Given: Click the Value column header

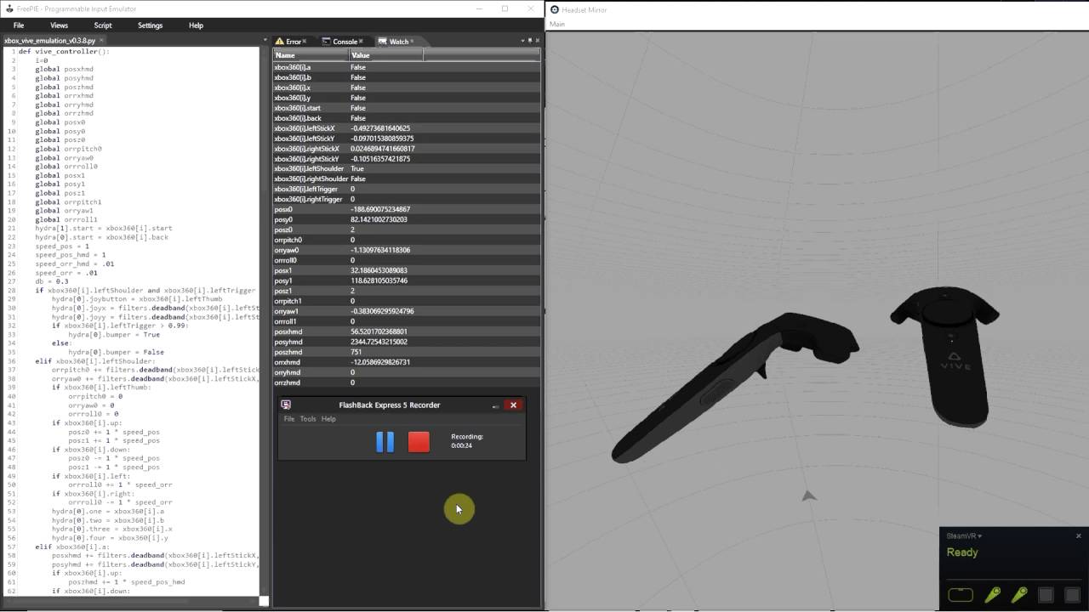Looking at the screenshot, I should (x=386, y=55).
